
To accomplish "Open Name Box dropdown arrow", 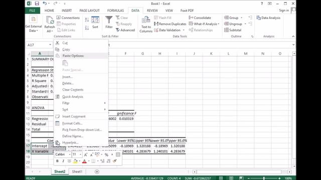I will (x=50, y=44).
